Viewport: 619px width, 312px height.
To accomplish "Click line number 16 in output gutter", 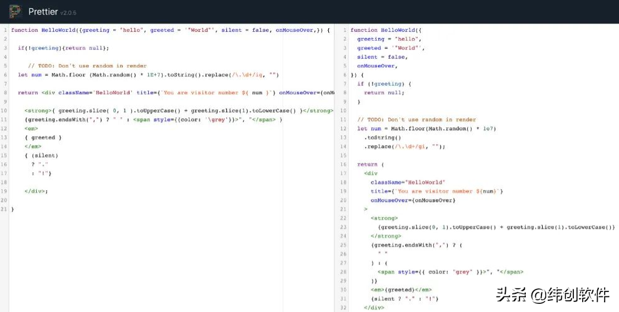I will 343,164.
